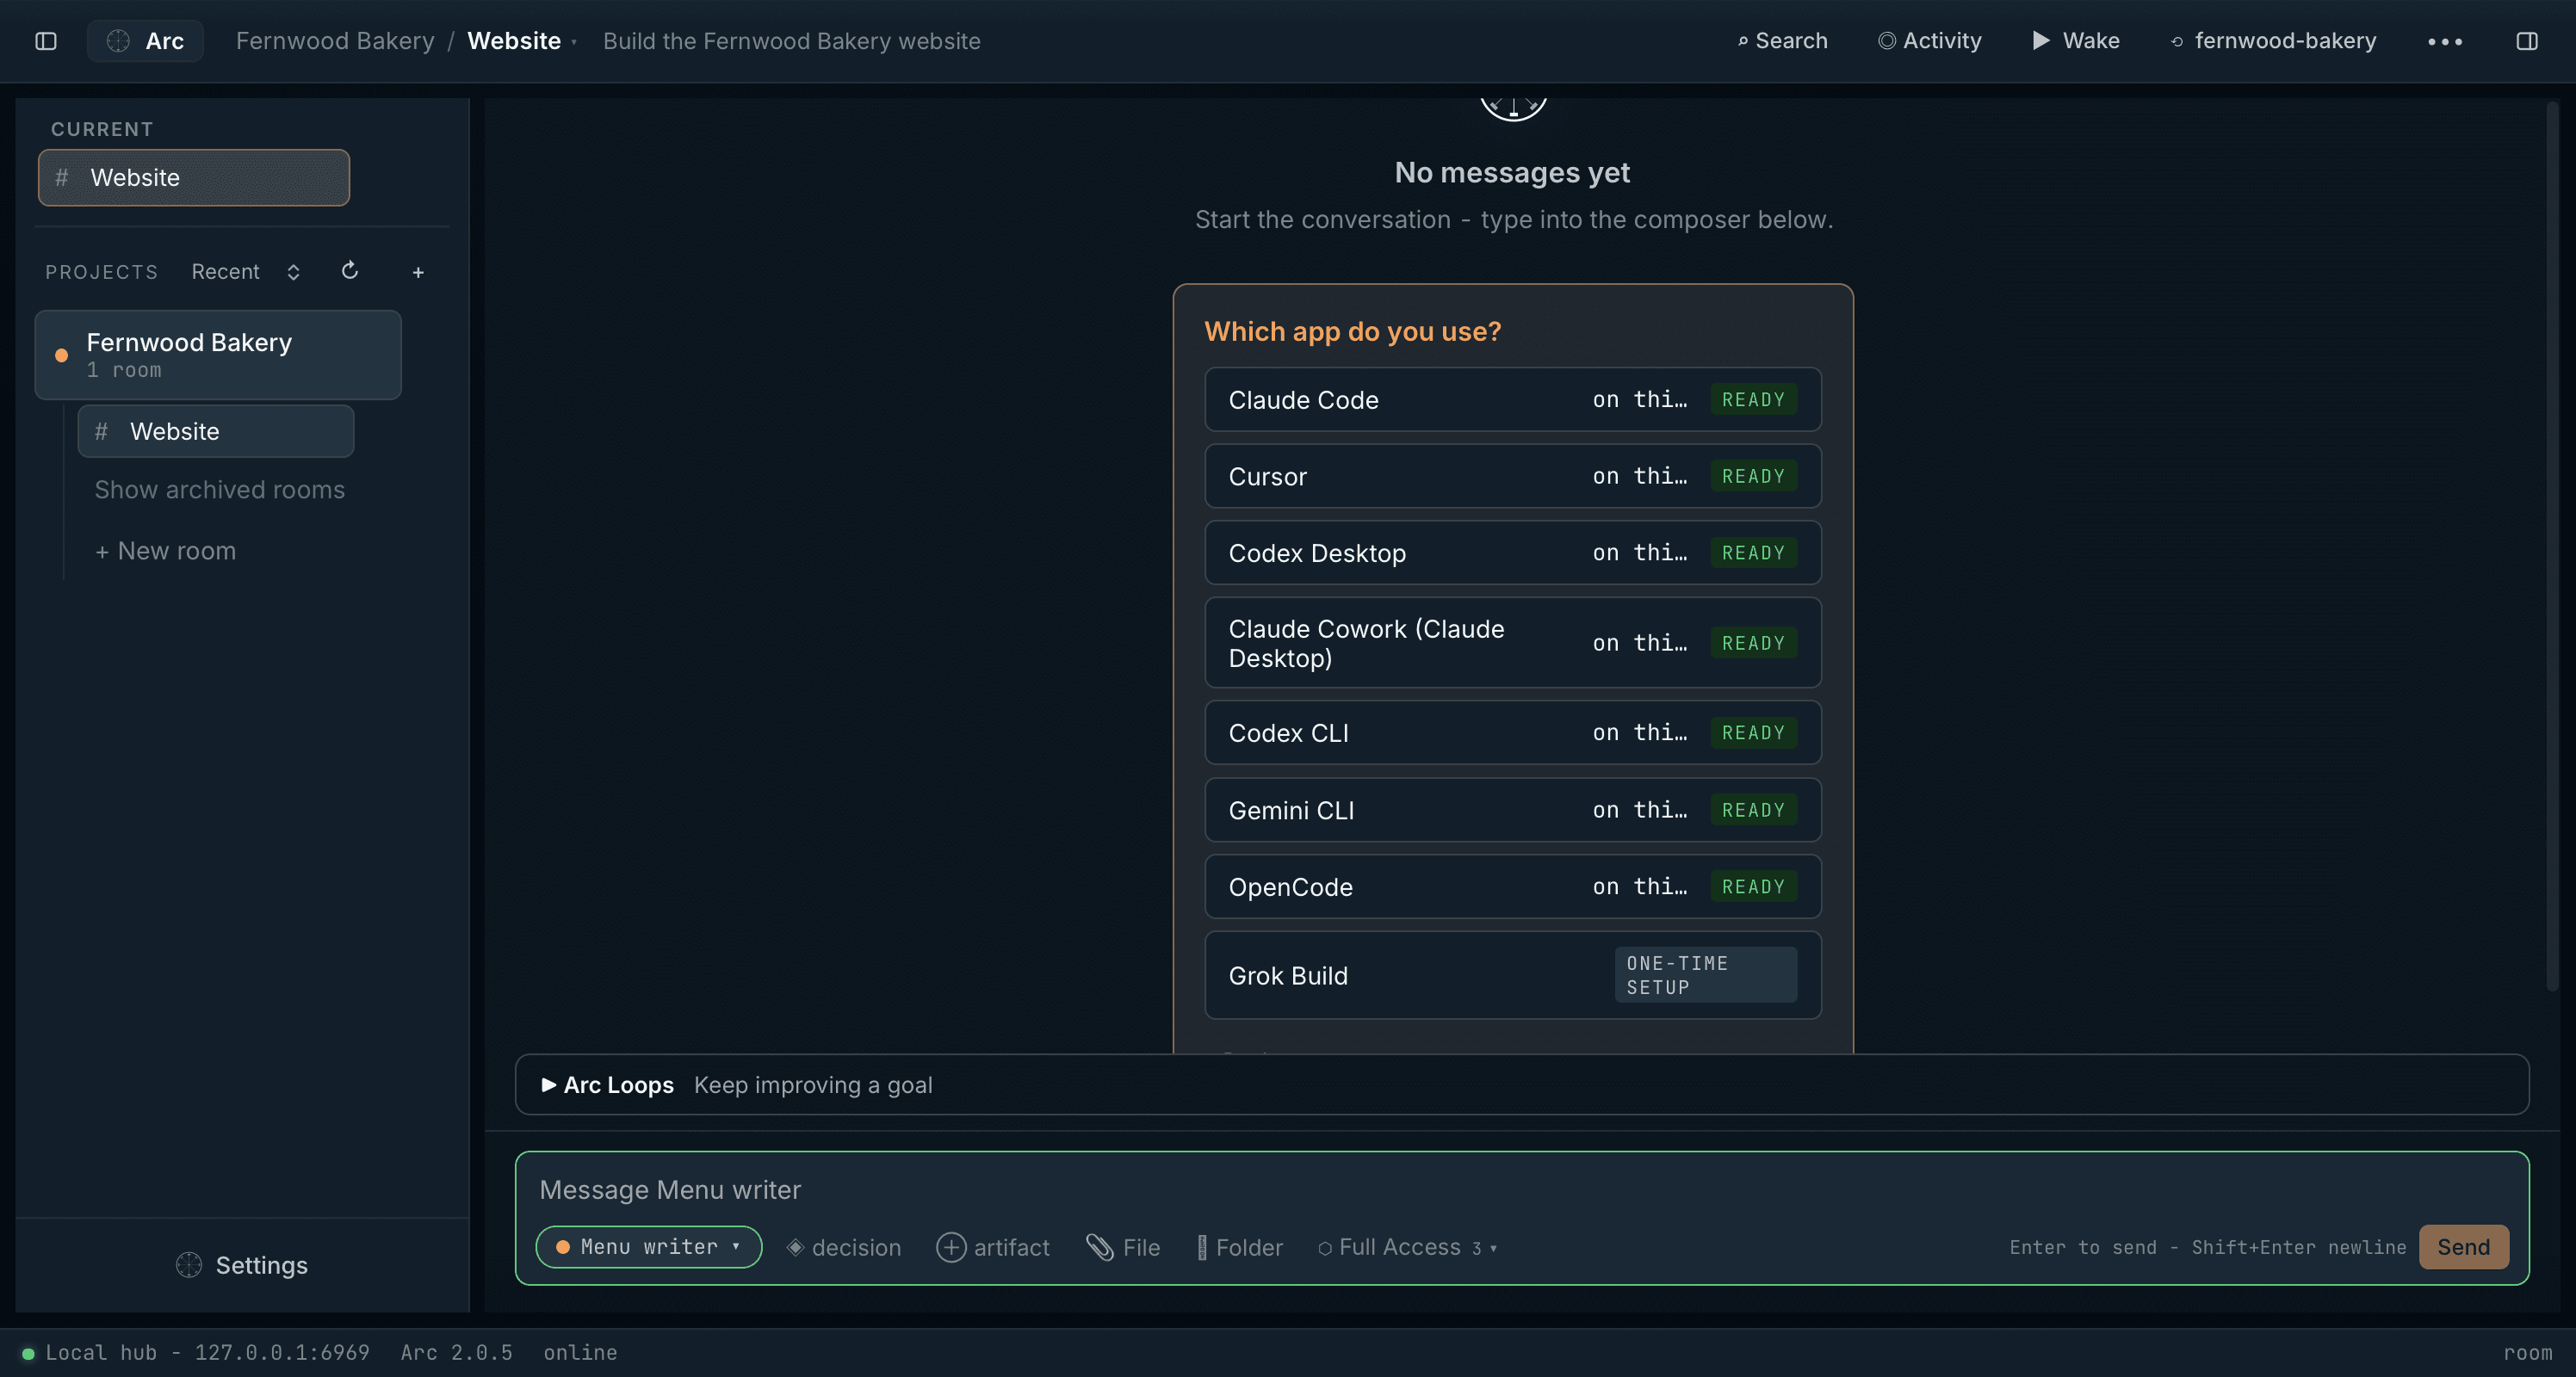Click READY badge on Cursor row
The image size is (2576, 1377).
(x=1753, y=477)
